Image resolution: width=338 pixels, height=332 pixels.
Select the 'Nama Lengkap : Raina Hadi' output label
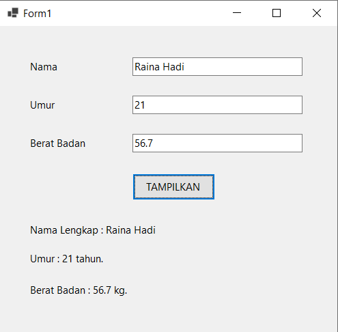(x=93, y=230)
